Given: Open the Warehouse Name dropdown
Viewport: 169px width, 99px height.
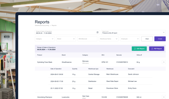Looking at the screenshot, I should pyautogui.click(x=109, y=39).
